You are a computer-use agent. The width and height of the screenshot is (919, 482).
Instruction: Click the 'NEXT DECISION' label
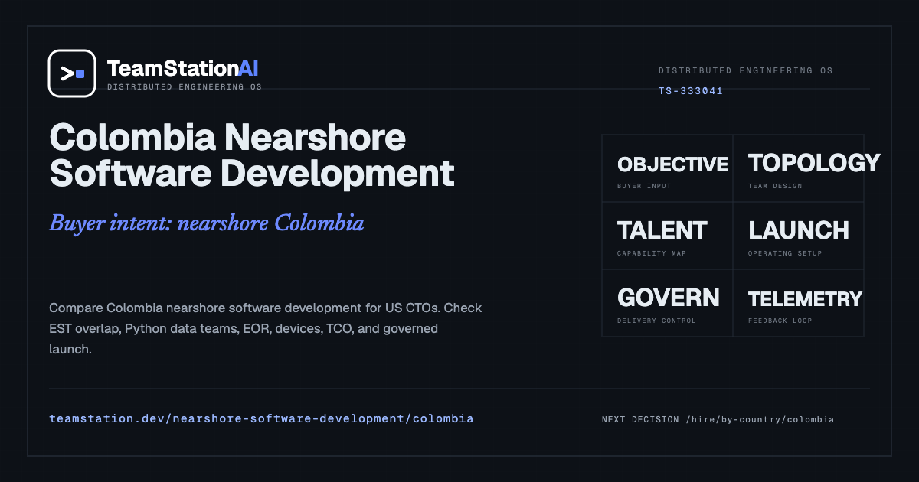(x=640, y=419)
